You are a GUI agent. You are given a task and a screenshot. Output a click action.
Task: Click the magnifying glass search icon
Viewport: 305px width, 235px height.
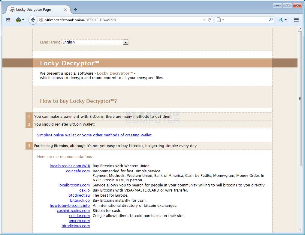(270, 19)
